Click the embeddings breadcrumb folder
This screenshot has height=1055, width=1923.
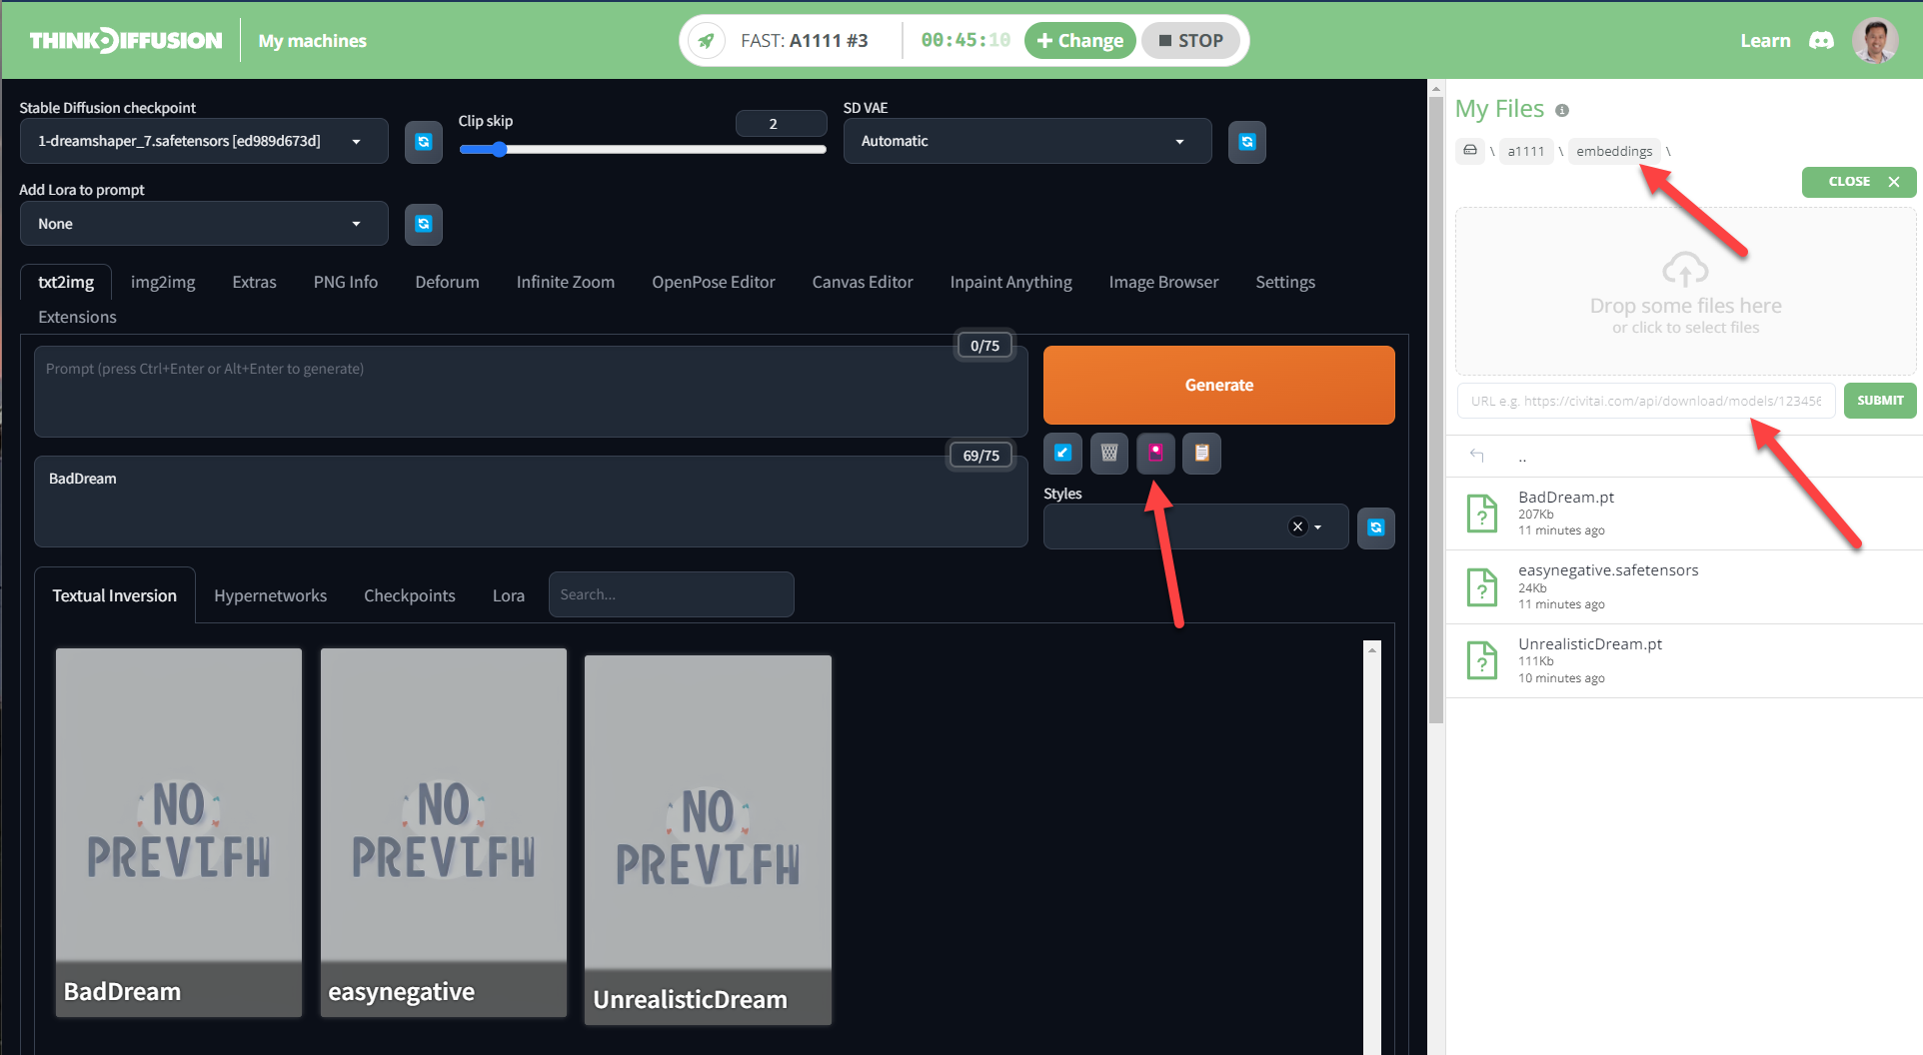click(x=1614, y=151)
